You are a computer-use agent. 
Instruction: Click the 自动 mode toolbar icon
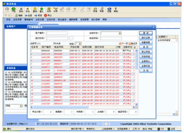[x=21, y=10]
